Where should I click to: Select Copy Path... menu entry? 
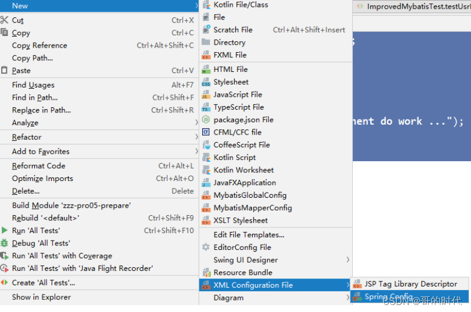pyautogui.click(x=100, y=58)
